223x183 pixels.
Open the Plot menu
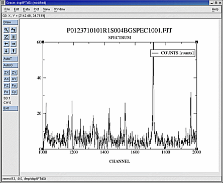[36, 9]
